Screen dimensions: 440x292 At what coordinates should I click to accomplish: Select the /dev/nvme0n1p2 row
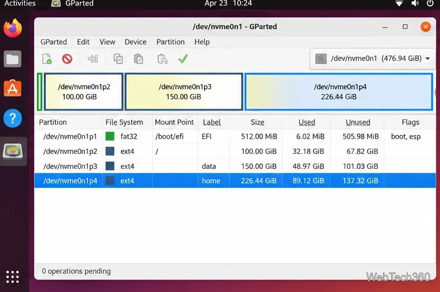click(235, 152)
